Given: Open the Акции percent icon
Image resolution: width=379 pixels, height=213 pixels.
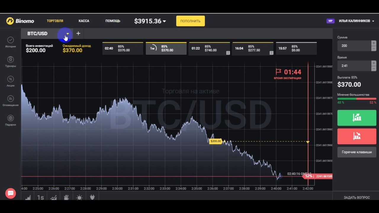Looking at the screenshot, I should point(10,79).
